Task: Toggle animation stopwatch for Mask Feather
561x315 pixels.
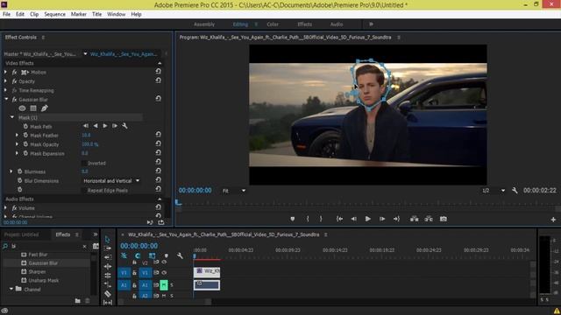Action: [x=25, y=135]
